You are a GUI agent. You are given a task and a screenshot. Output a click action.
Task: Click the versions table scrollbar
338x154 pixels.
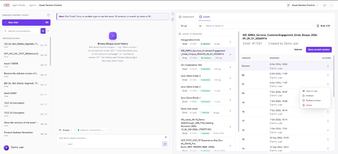[334, 76]
